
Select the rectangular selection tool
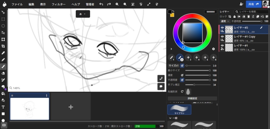[x=3, y=19]
